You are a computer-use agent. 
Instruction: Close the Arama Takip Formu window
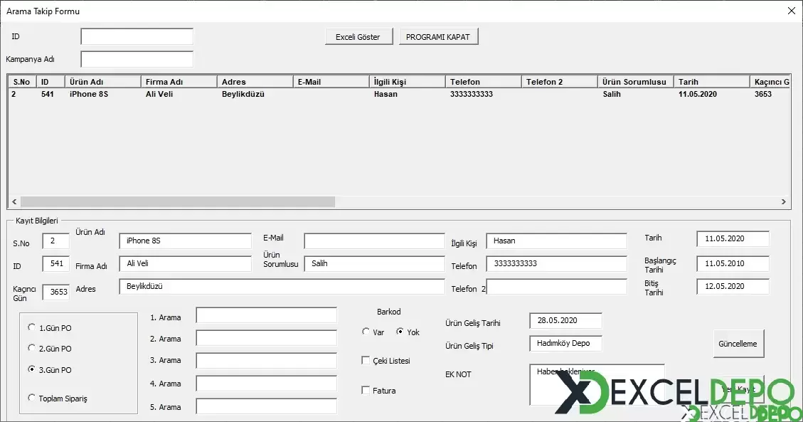click(x=791, y=11)
